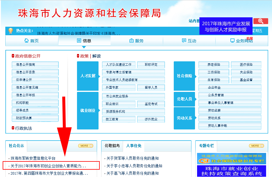
Task: Open the 首页 home tab
Action: [x=32, y=41]
